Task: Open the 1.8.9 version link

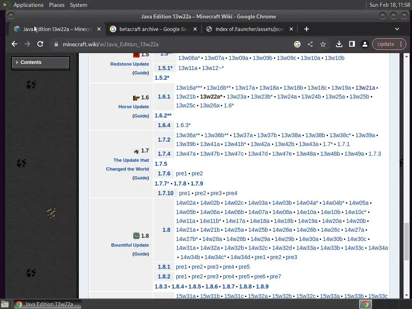Action: point(262,286)
